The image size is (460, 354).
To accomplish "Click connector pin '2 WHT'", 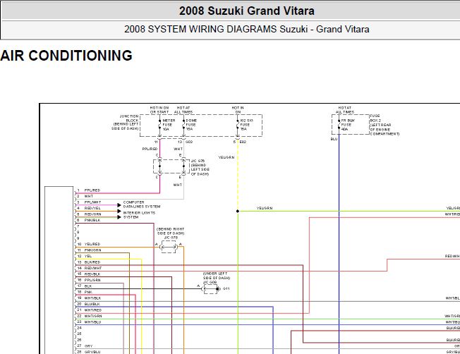I will [x=85, y=196].
